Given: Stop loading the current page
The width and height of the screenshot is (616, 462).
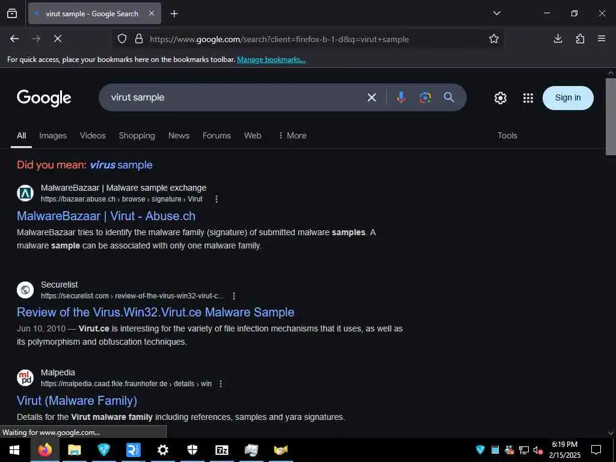Looking at the screenshot, I should tap(57, 39).
